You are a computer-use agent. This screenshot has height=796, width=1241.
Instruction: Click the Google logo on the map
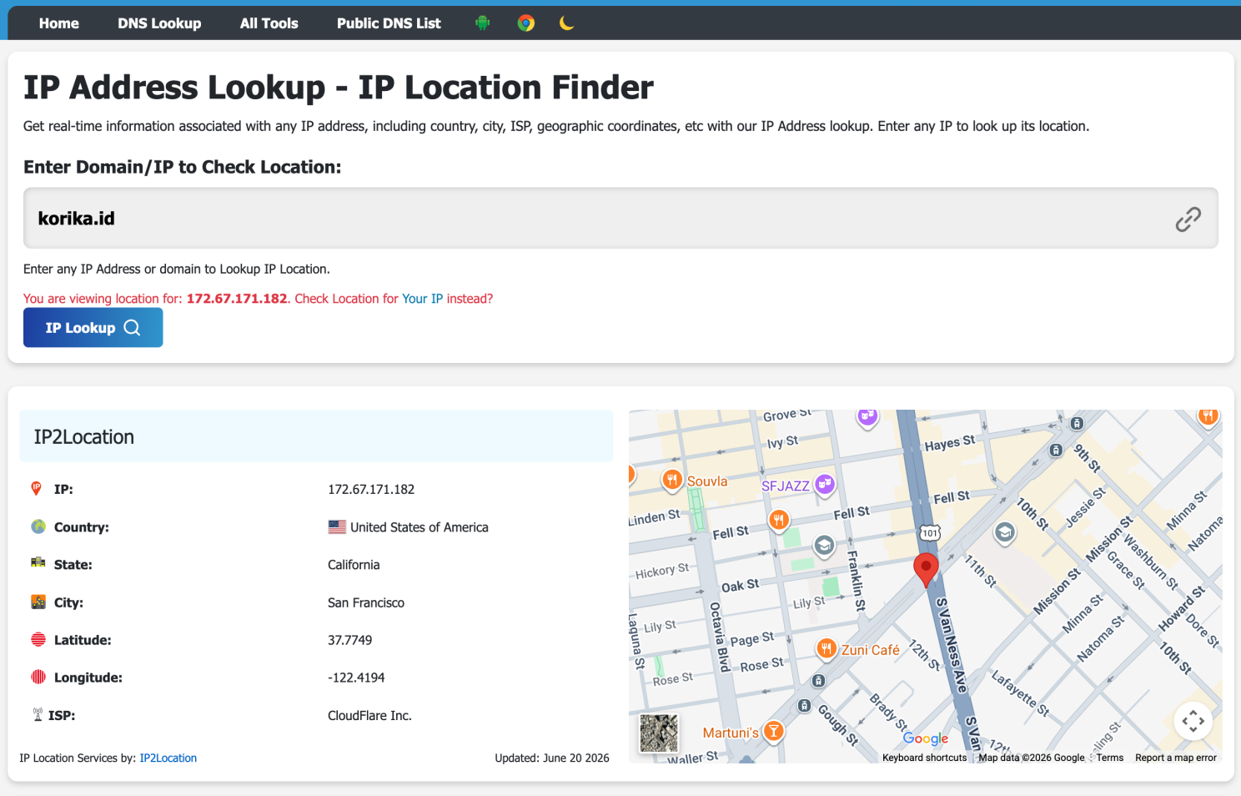[926, 738]
